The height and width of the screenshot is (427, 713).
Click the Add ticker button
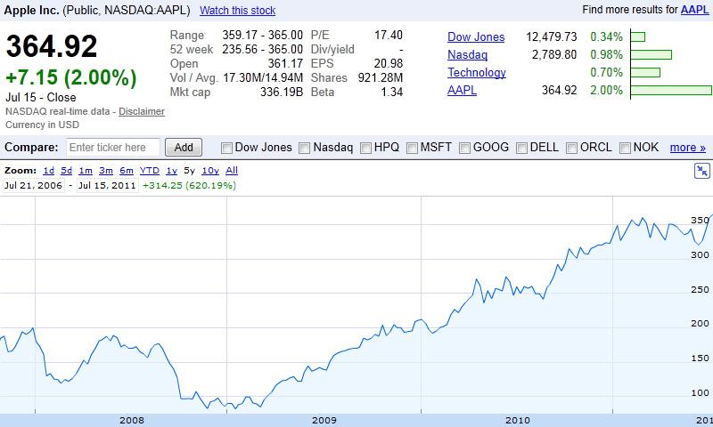[184, 148]
